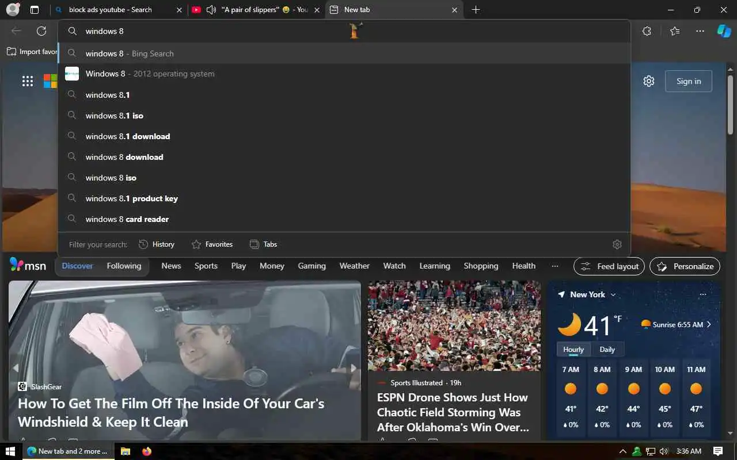Pick windows 8 download suggestion
The height and width of the screenshot is (460, 737).
click(x=344, y=157)
